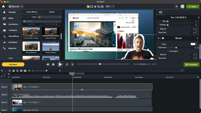Click the green Export button

pyautogui.click(x=193, y=6)
